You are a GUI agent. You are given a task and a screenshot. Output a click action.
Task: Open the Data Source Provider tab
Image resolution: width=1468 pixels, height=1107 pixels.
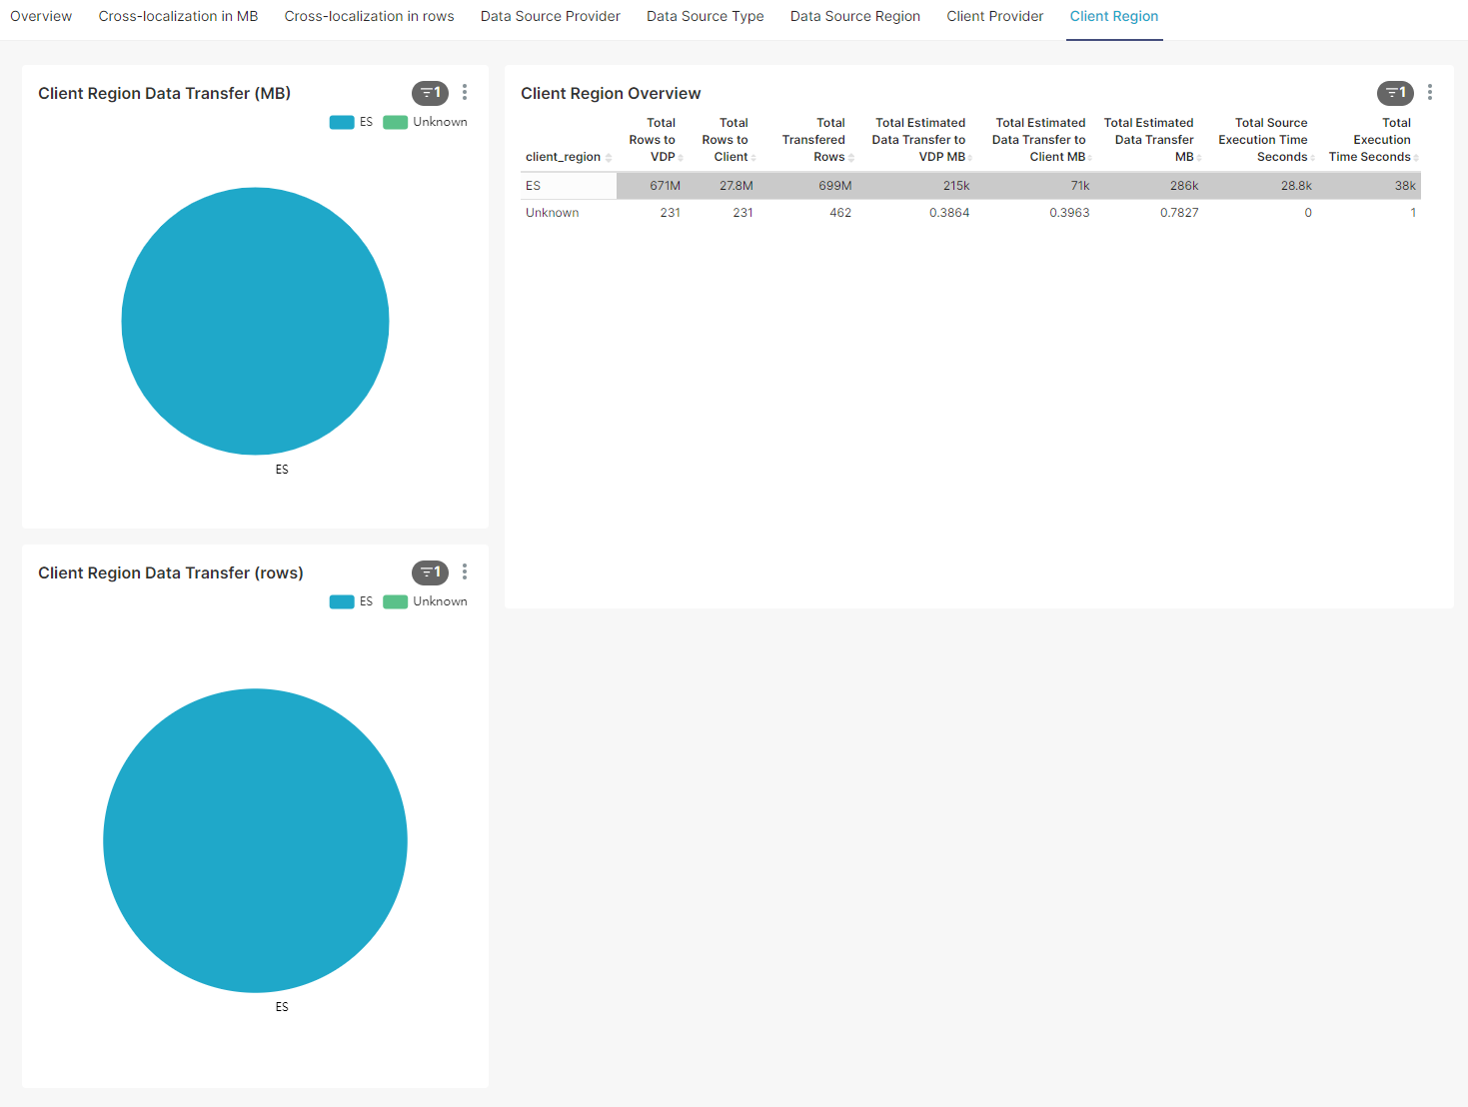pyautogui.click(x=550, y=16)
